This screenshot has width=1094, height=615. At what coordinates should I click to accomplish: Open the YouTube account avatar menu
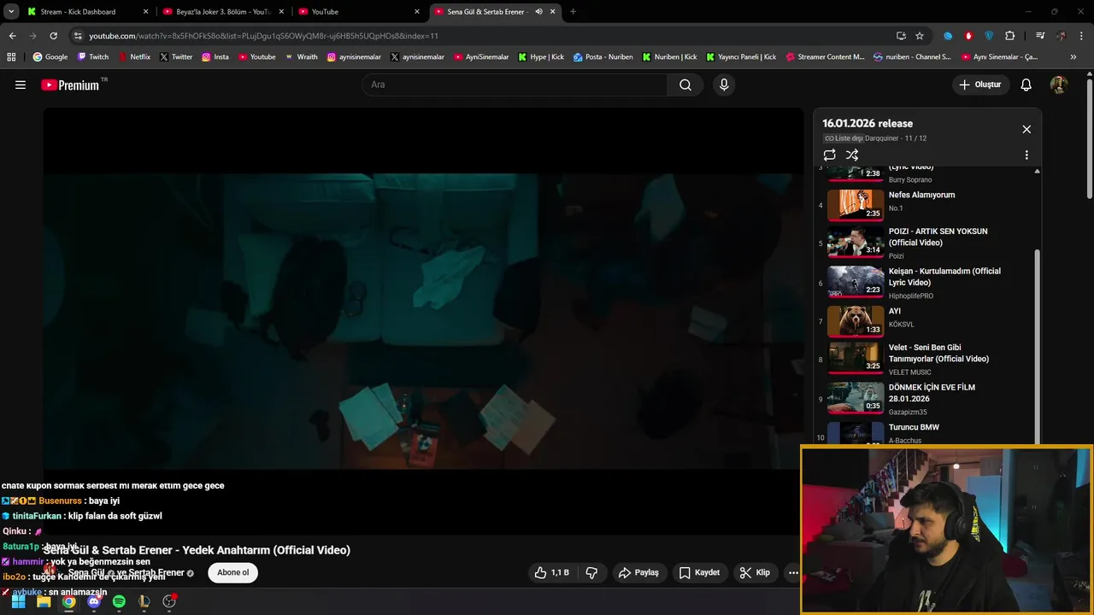[x=1058, y=85]
